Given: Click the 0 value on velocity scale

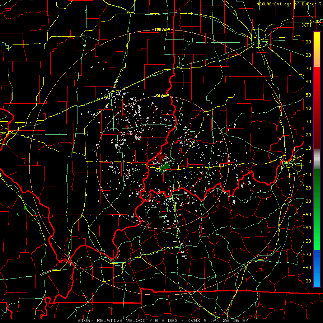Looking at the screenshot, I should point(310,161).
